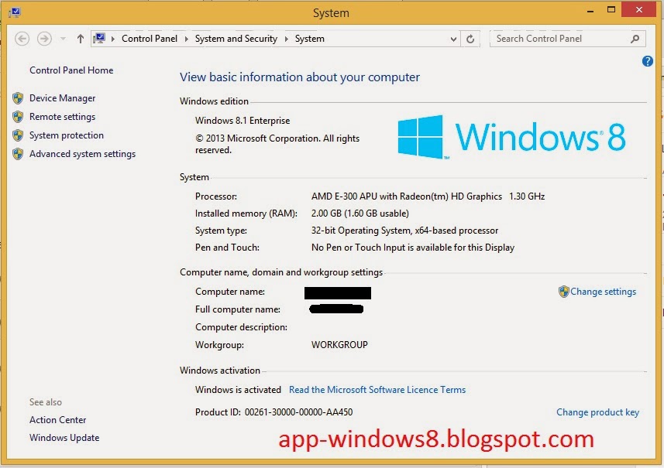Select text '32-bit Operating System, x64-based processor'
Screen dimensions: 664x468
click(x=404, y=231)
